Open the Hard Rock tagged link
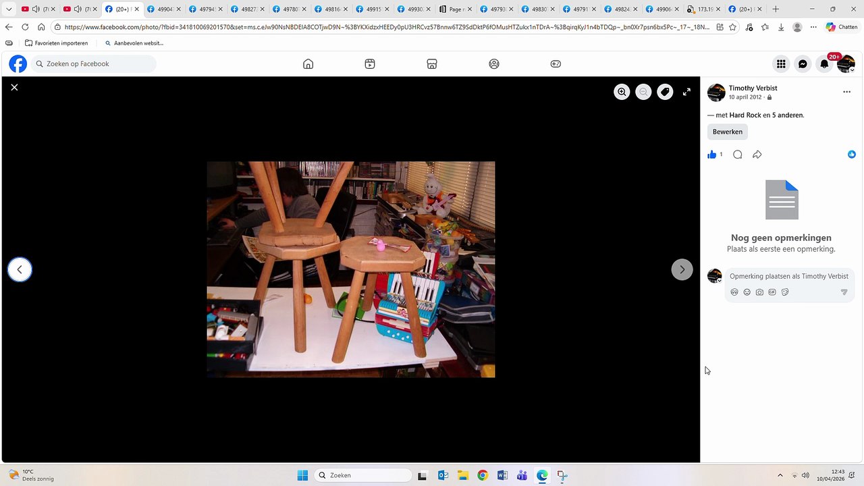864x486 pixels. (745, 115)
